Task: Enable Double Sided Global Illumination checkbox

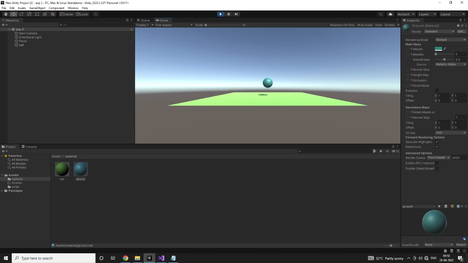Action: (437, 168)
